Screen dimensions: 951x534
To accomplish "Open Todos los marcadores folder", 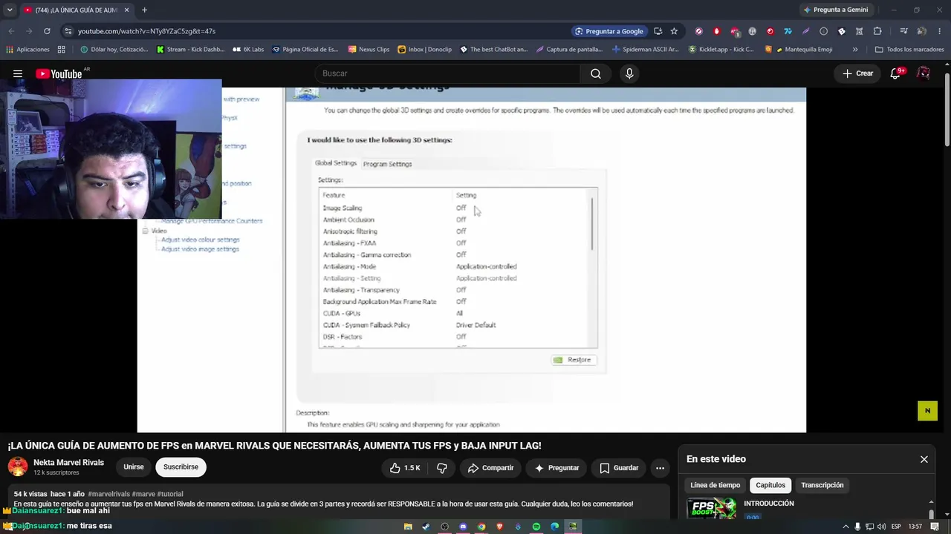I will [909, 50].
